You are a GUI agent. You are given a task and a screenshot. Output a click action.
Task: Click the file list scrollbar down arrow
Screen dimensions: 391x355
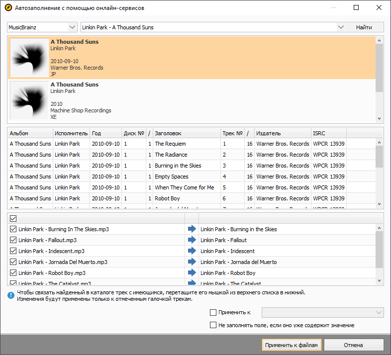click(379, 281)
